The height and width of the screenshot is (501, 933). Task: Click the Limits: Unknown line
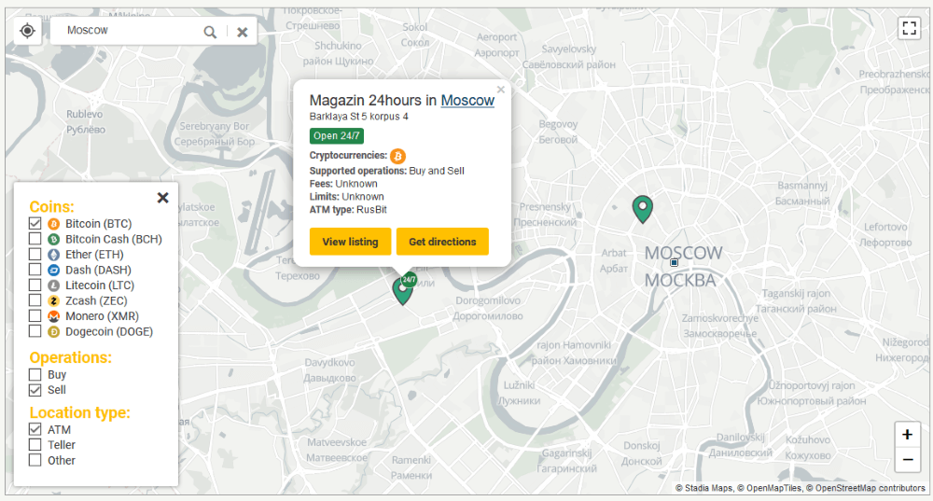click(x=346, y=197)
